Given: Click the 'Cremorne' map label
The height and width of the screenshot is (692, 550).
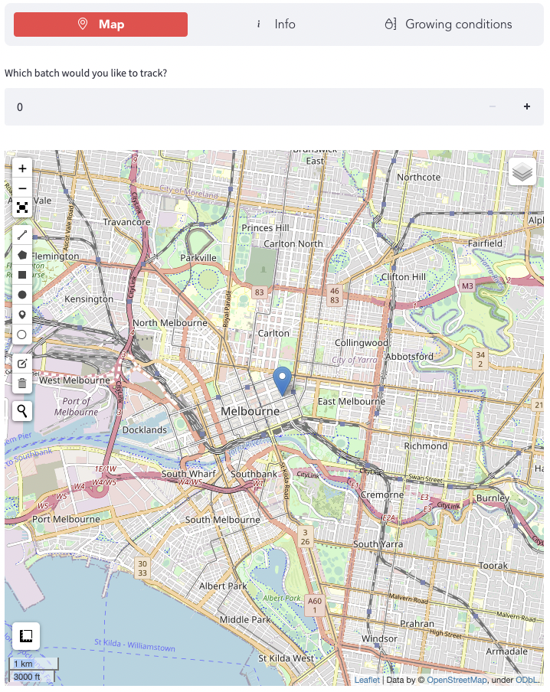Looking at the screenshot, I should [381, 495].
